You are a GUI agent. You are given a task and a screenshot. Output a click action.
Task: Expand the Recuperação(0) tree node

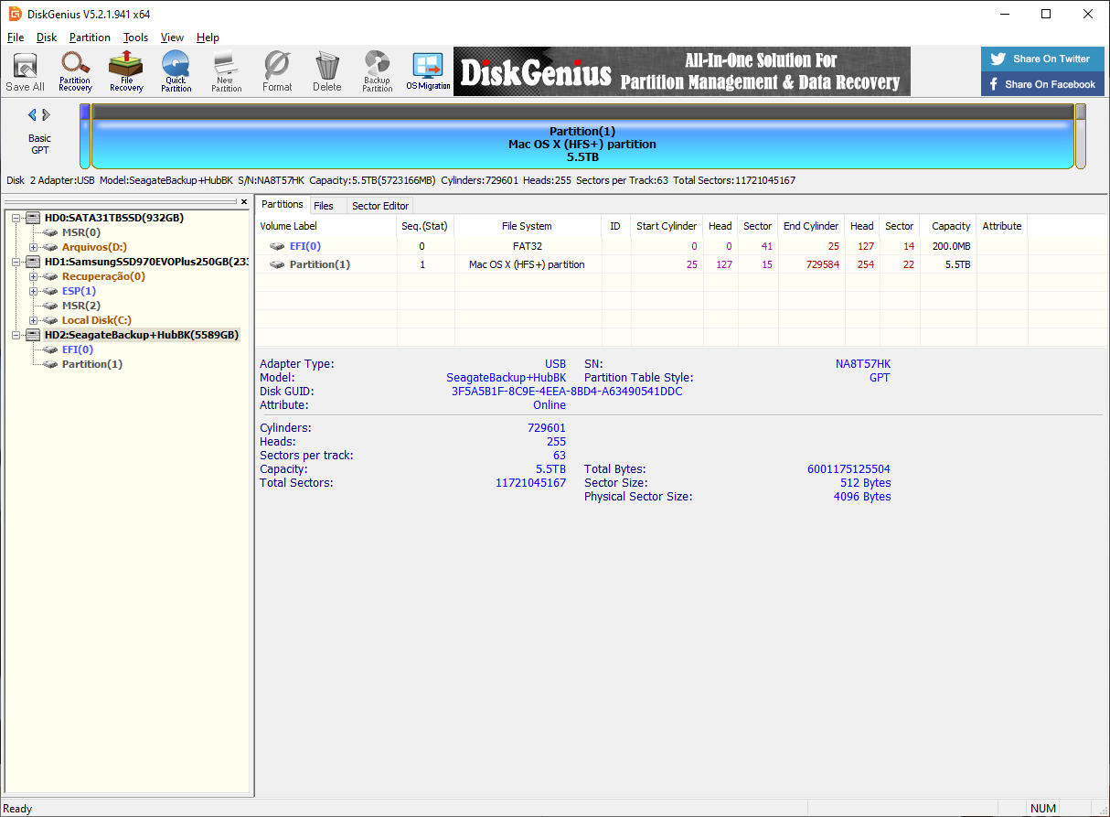click(33, 276)
